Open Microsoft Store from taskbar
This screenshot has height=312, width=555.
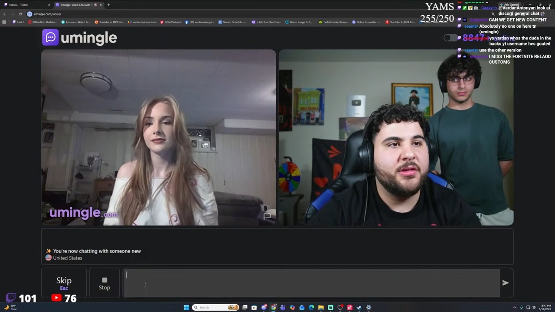coord(254,307)
